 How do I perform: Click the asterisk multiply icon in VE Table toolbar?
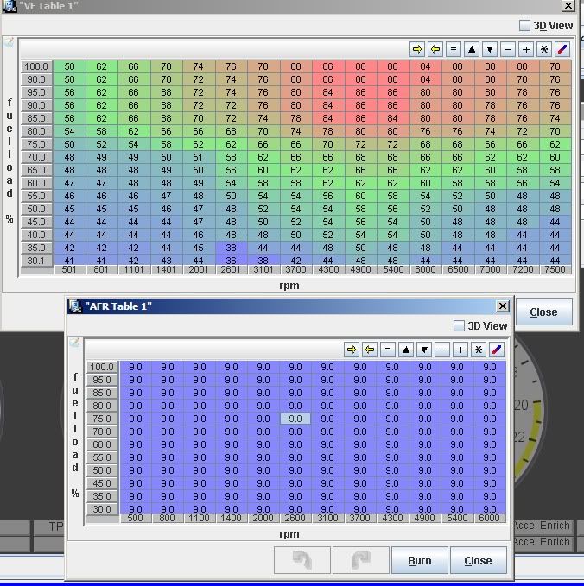(x=544, y=49)
